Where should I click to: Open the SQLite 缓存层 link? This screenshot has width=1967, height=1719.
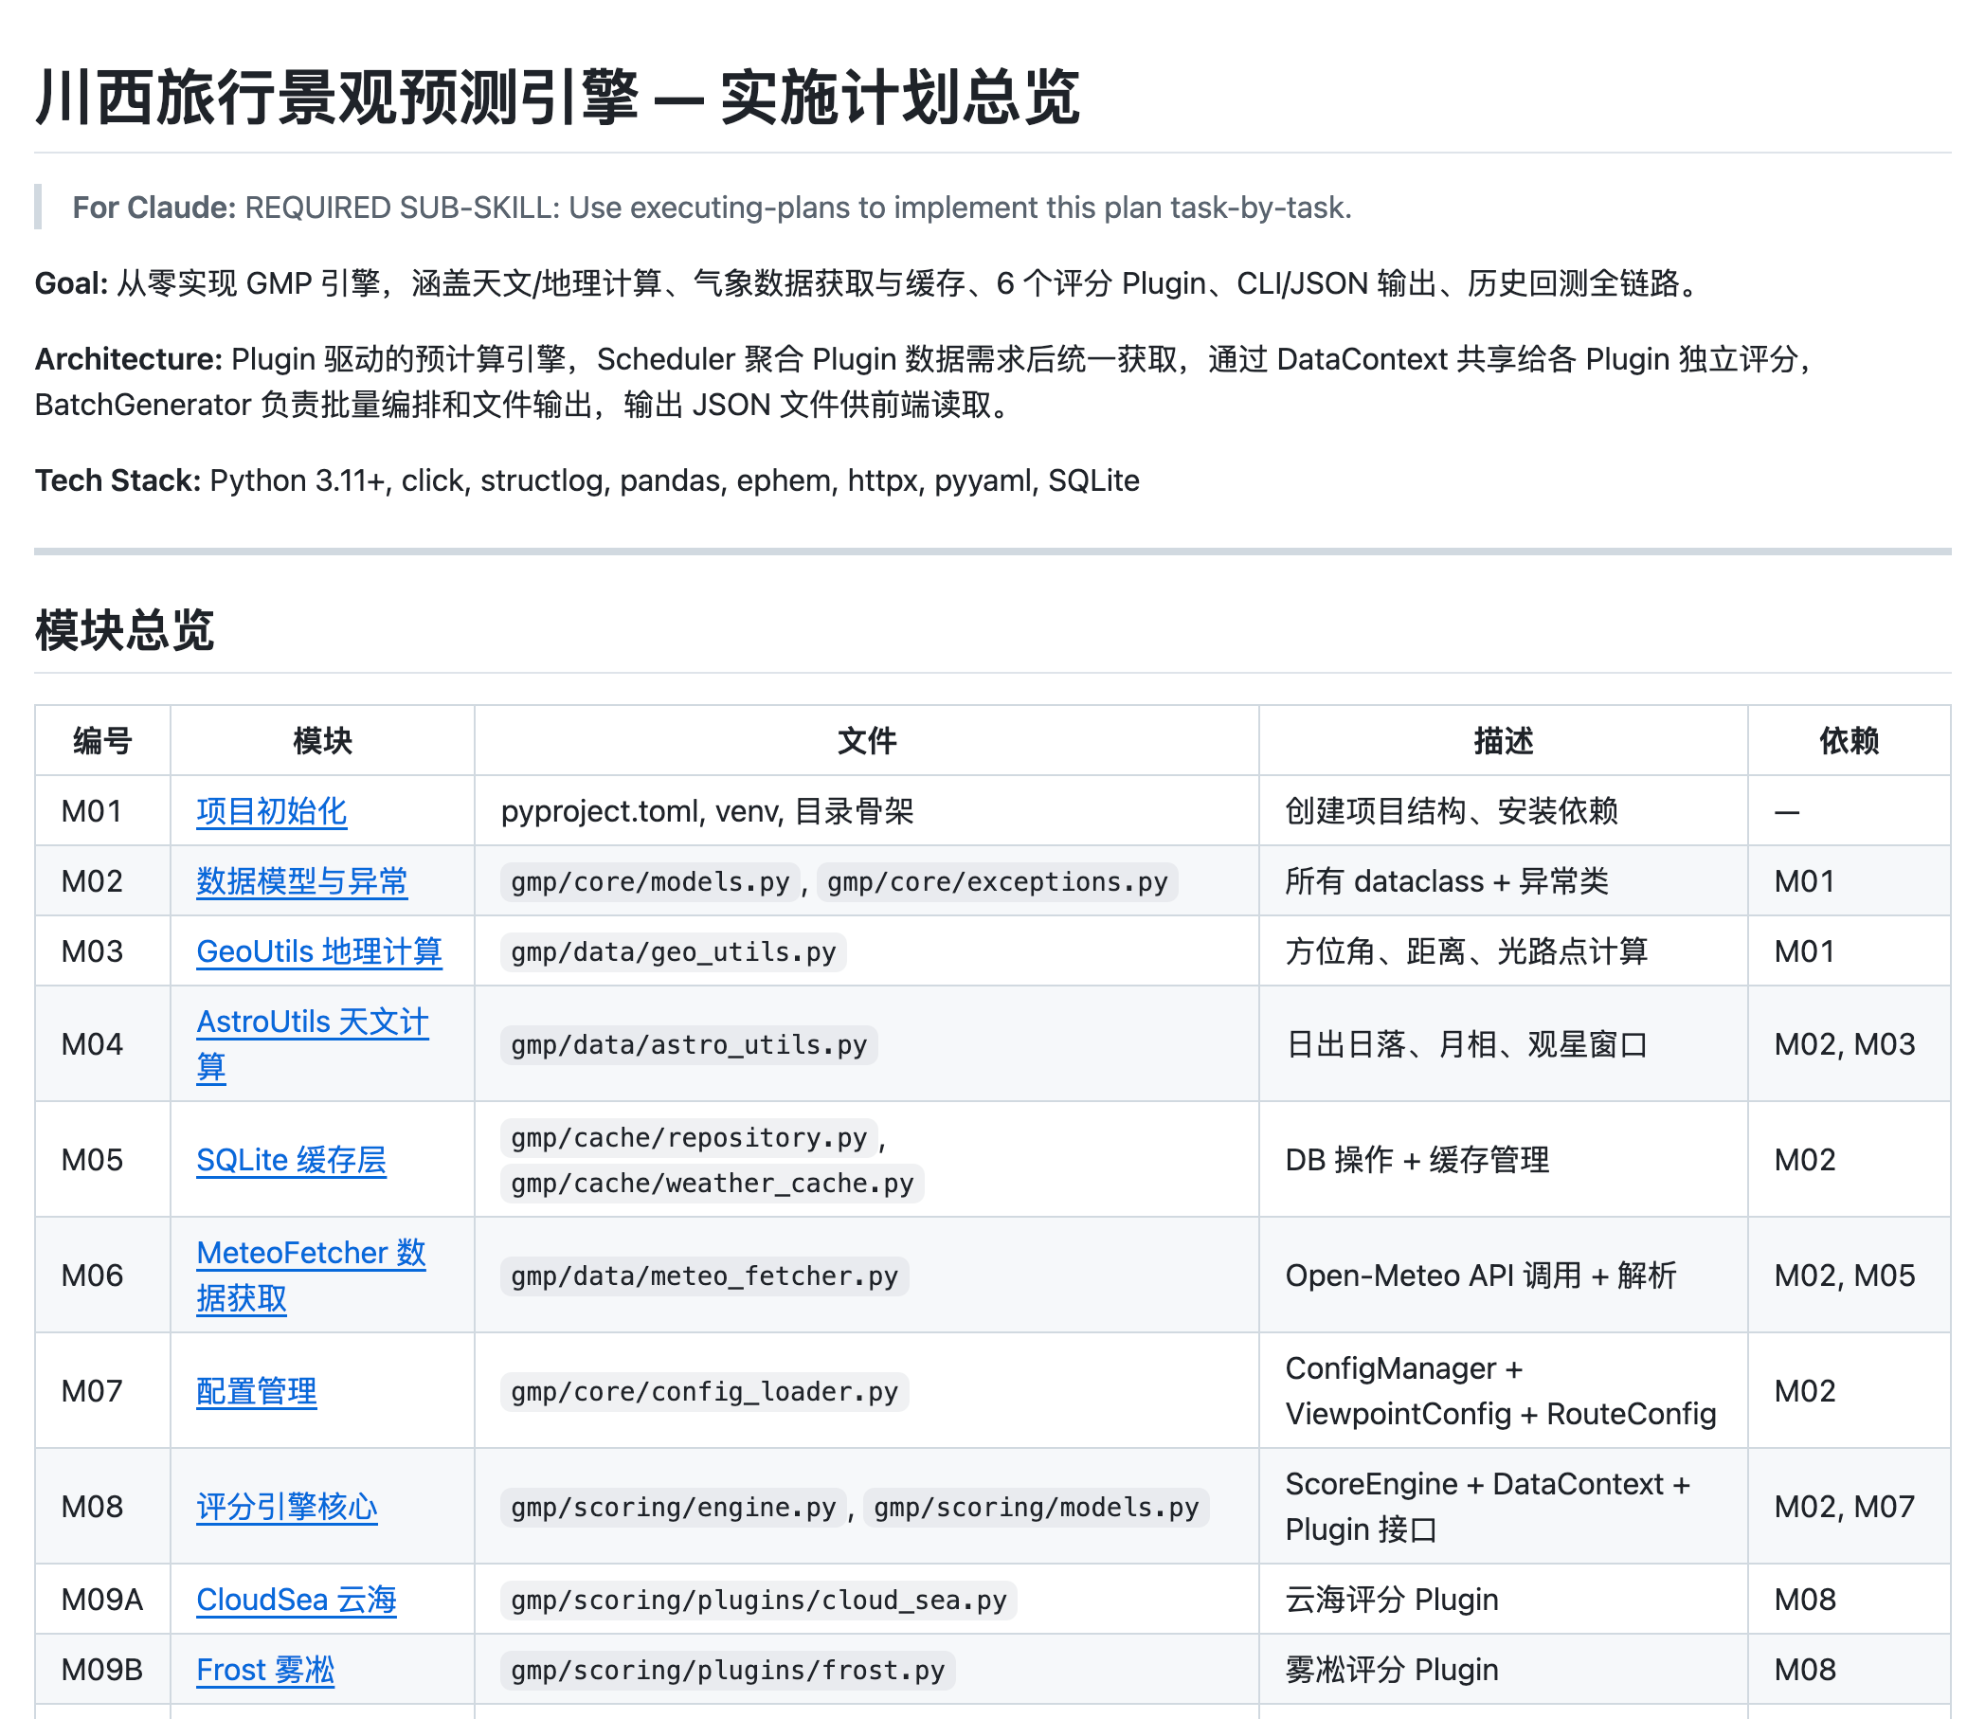click(293, 1160)
